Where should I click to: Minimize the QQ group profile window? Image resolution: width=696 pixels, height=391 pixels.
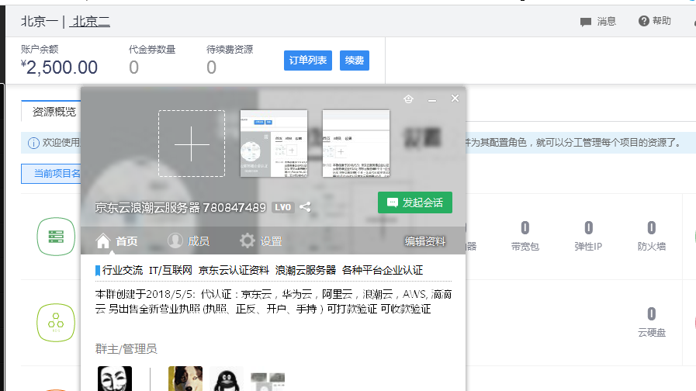click(432, 99)
